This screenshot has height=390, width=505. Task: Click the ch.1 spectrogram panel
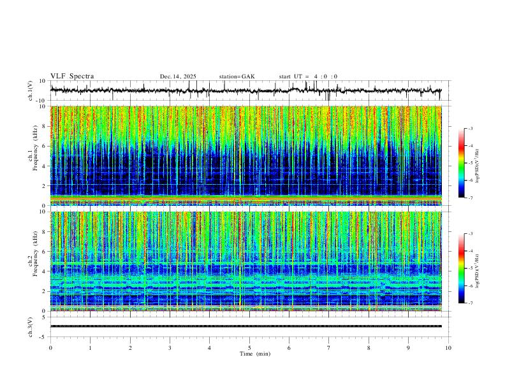[246, 155]
